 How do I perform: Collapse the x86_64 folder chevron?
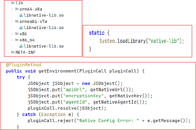12,40
